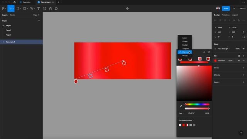Screen dimensions: 247x139
Task: Click the create component diamond icon
Action: 127,8
